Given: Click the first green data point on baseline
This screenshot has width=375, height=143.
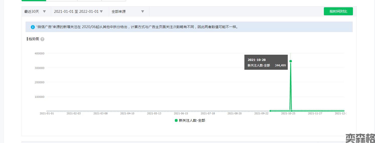Looking at the screenshot, I should [270, 111].
